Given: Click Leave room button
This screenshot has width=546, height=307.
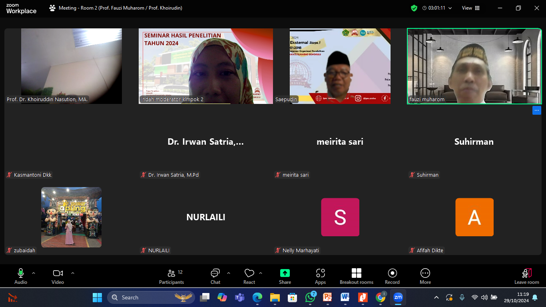Looking at the screenshot, I should click(526, 276).
